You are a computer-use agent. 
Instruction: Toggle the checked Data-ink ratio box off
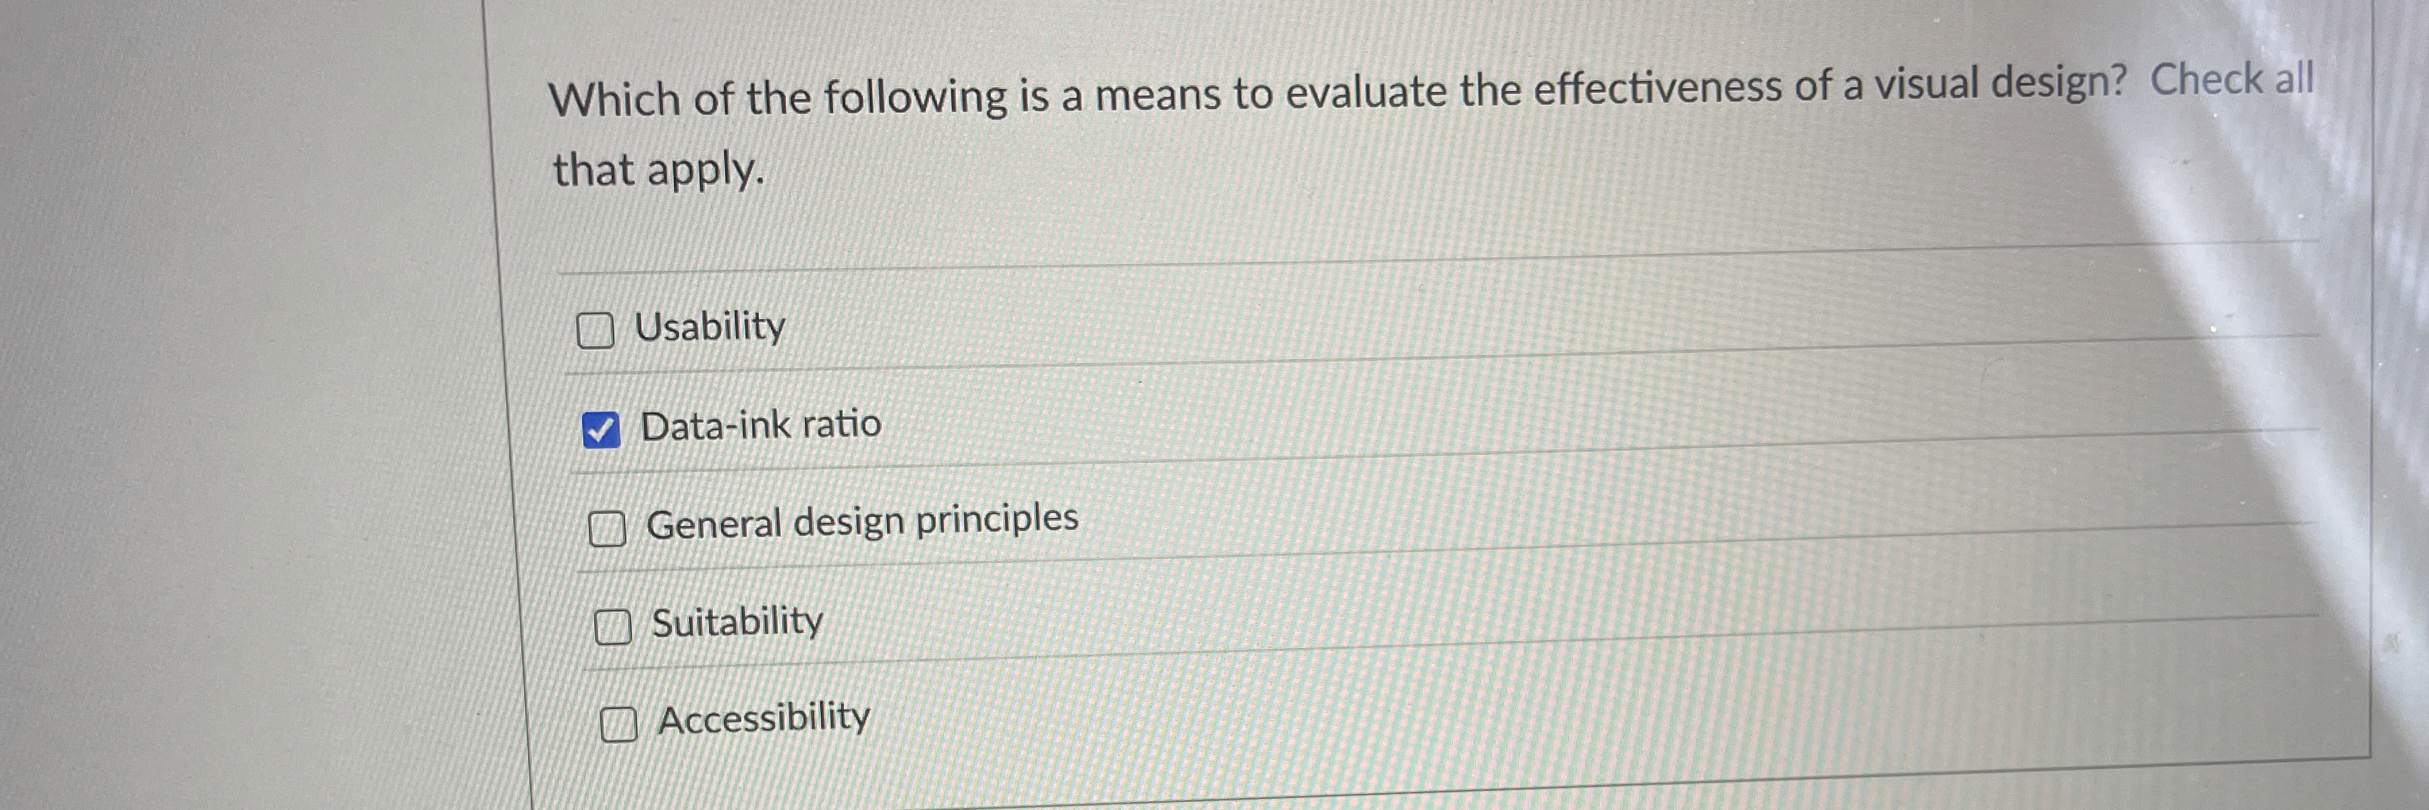click(x=602, y=429)
